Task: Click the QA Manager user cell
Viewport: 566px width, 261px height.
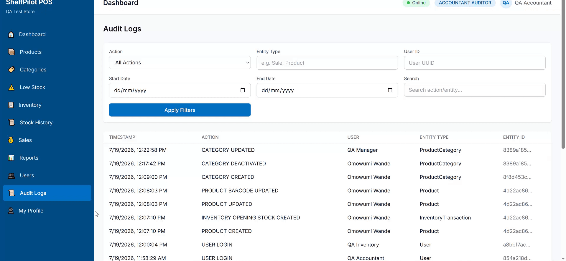Action: pyautogui.click(x=363, y=150)
